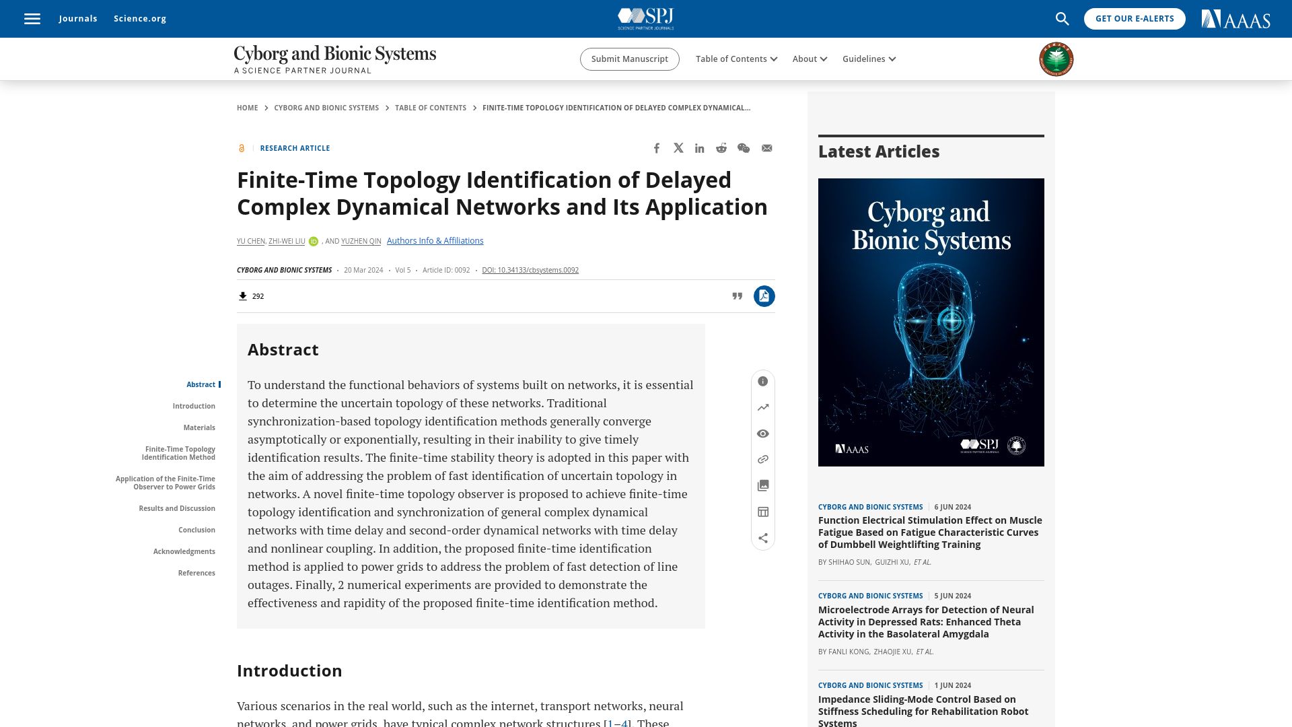Share article on Facebook
Screen dimensions: 1292x727
657,148
